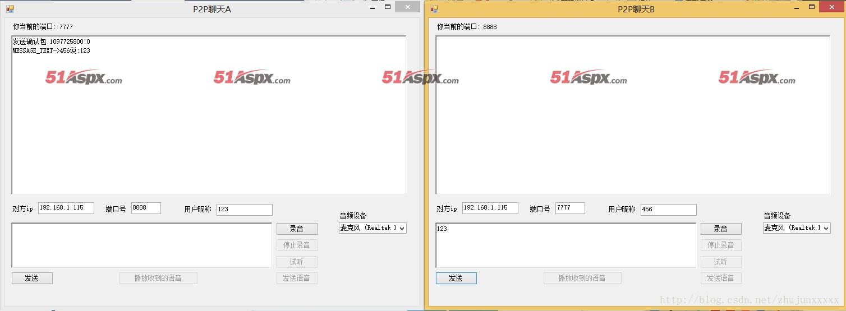This screenshot has width=846, height=311.
Task: Start recording with 录音 in P2P聊天A
Action: 297,229
